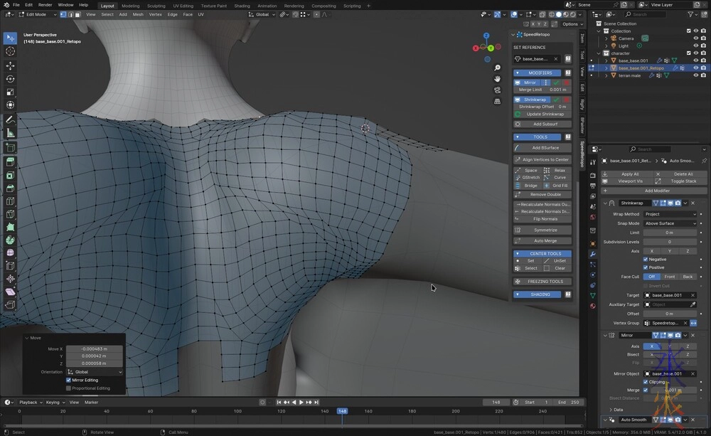Image resolution: width=711 pixels, height=436 pixels.
Task: Switch to the Sculpting workspace tab
Action: point(156,6)
